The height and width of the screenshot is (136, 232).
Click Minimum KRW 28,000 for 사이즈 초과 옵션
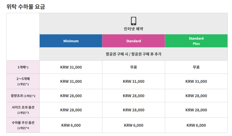coord(71,110)
